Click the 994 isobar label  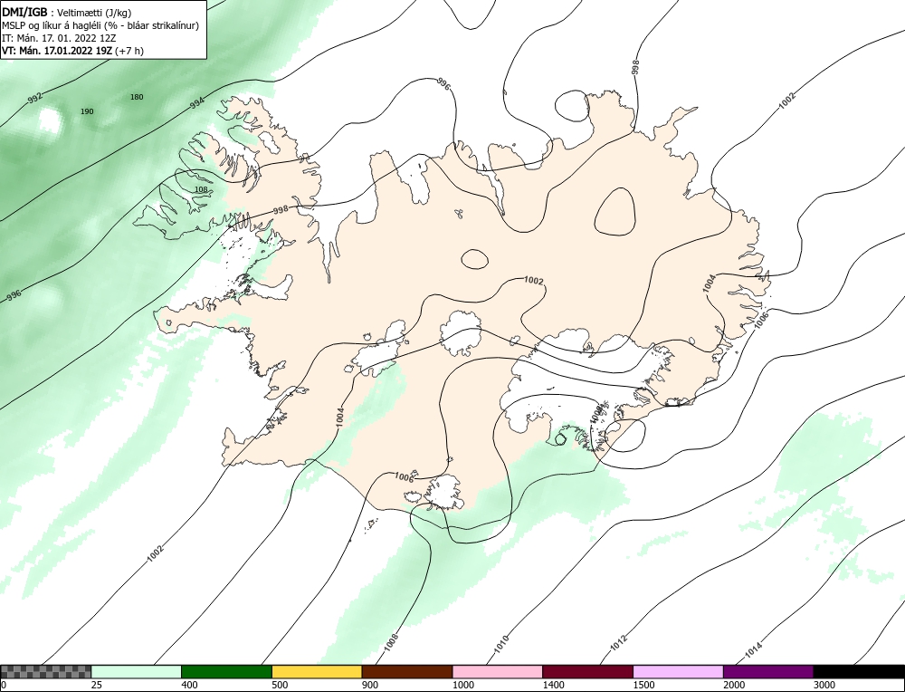197,103
